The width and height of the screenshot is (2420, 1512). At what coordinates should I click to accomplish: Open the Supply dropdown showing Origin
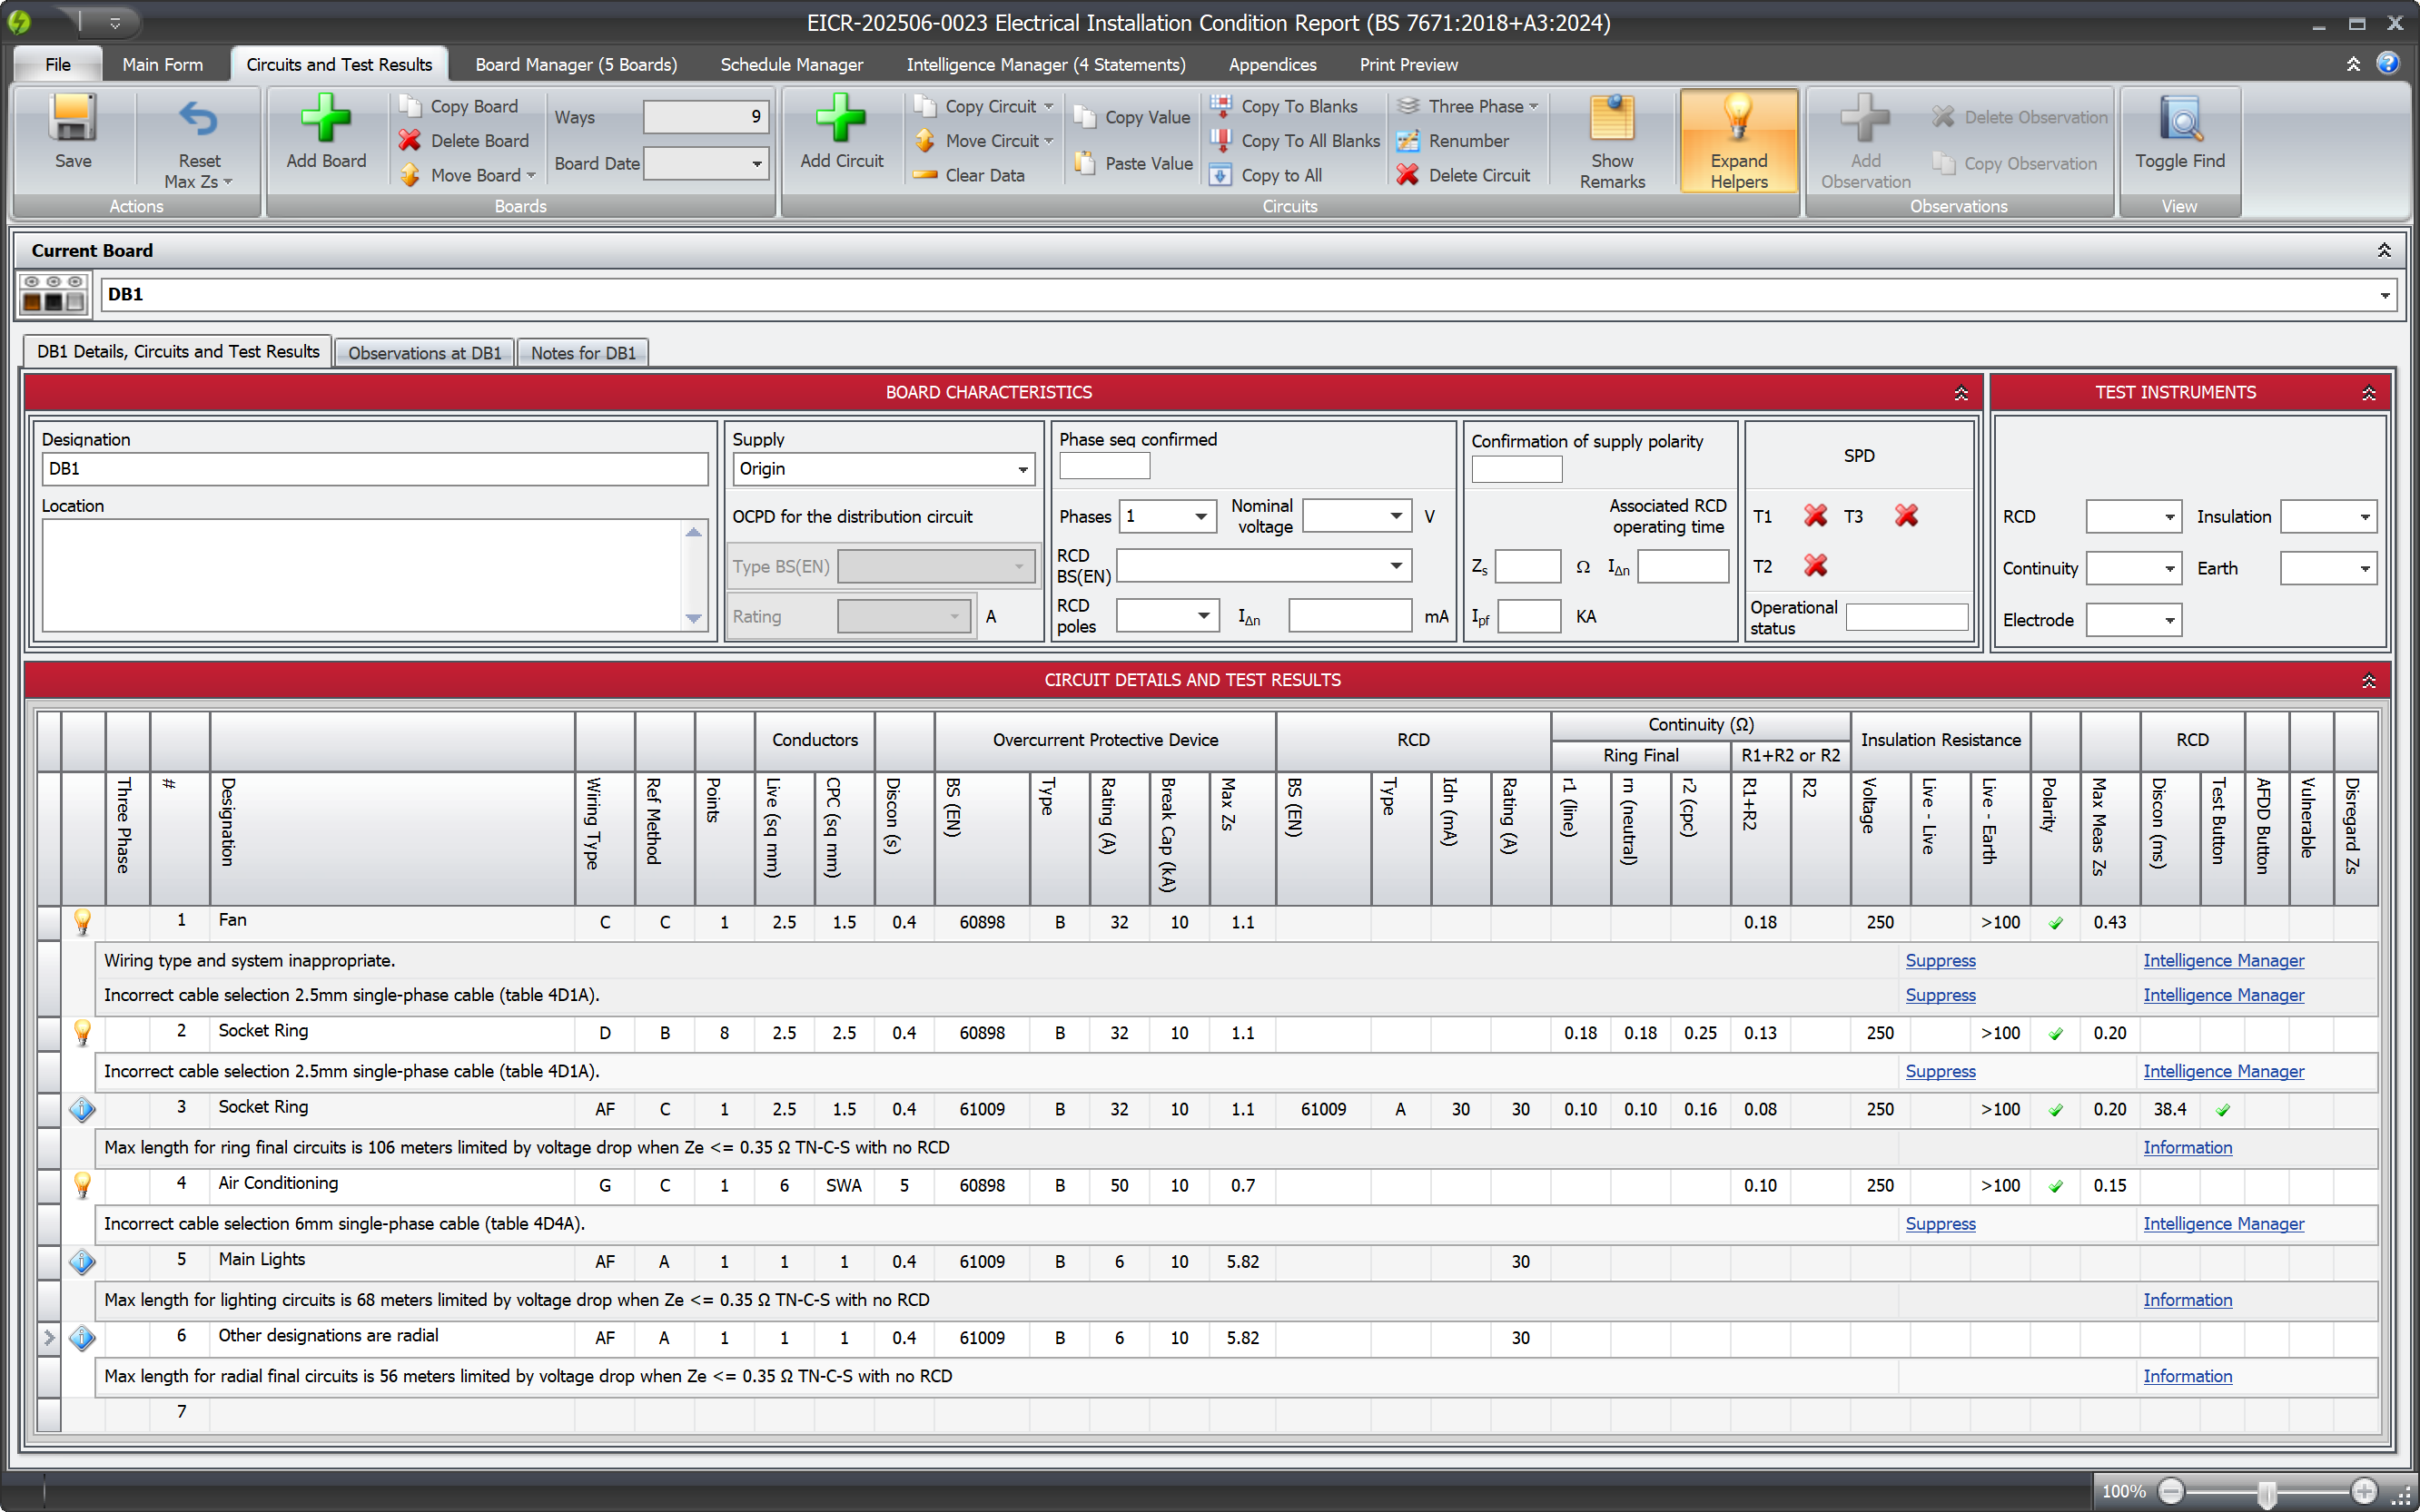1022,468
